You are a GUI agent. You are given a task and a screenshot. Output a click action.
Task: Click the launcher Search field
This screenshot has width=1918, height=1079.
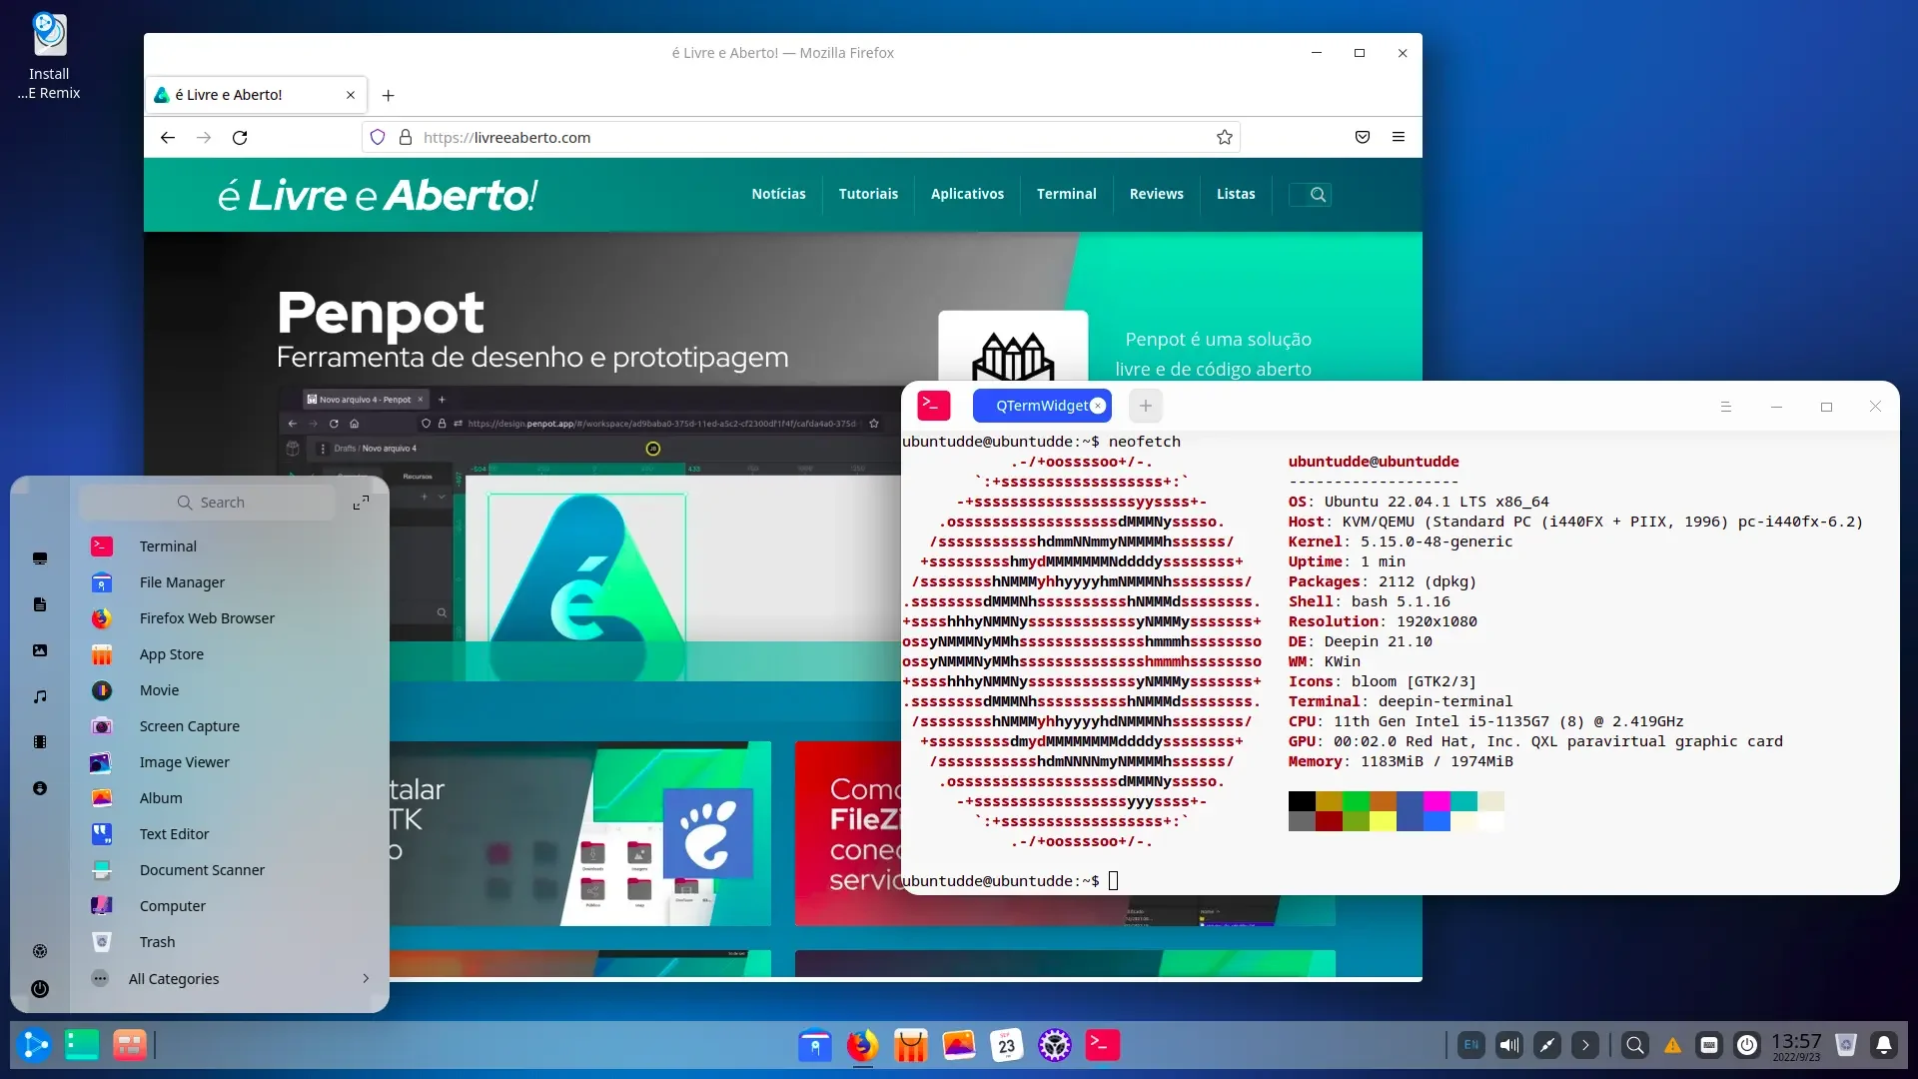[x=208, y=503]
